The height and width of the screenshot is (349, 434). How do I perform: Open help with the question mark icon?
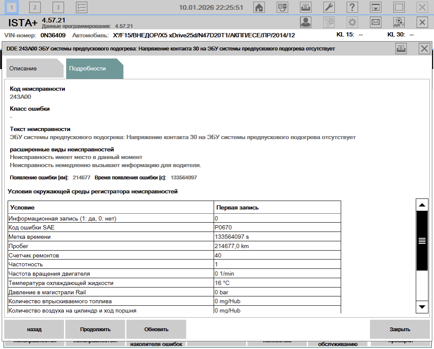coord(352,7)
